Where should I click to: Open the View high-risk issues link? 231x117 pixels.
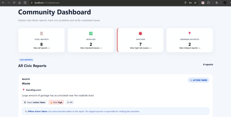(140, 48)
